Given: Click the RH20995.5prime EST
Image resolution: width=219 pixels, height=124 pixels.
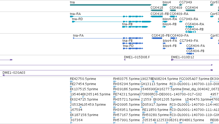Looking at the screenshot, I should (115, 107).
